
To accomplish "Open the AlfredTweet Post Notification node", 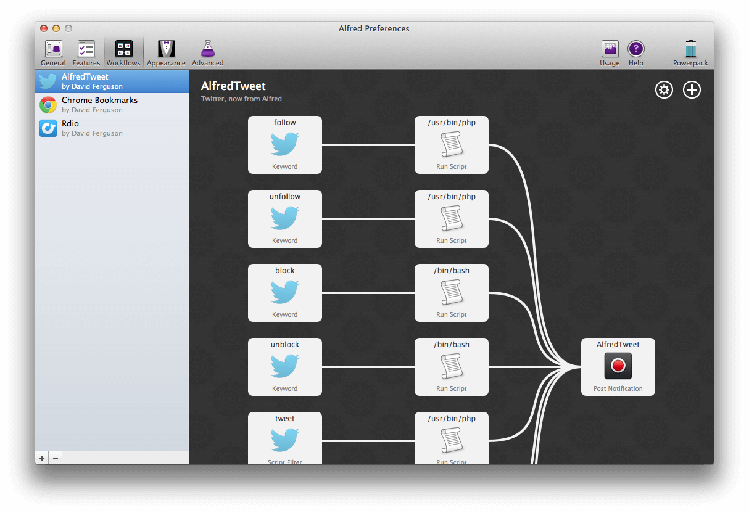I will point(618,367).
